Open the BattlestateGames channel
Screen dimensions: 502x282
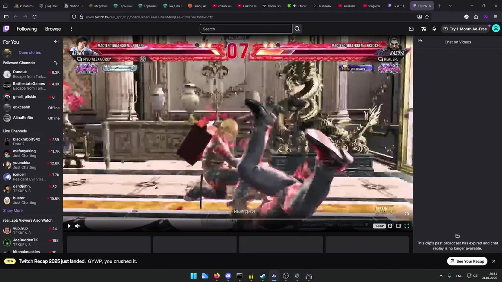[x=31, y=86]
